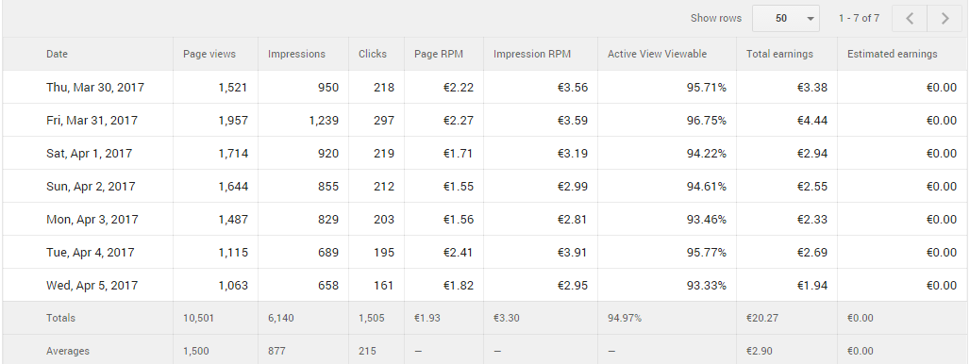Select the Wed, Apr 5, 2017 row
Viewport: 970px width, 364px height.
[x=485, y=285]
